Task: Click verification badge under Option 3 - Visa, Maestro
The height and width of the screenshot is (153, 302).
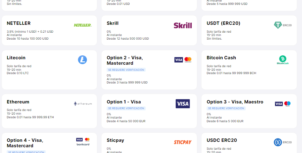Action: (226, 109)
